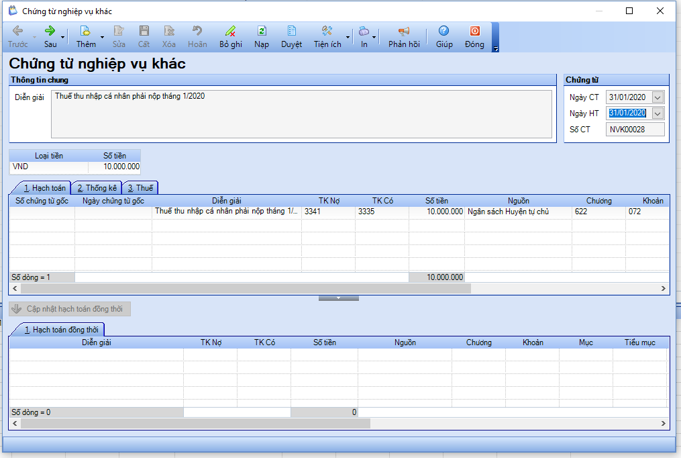This screenshot has width=681, height=458.
Task: Click into Diễn giải description textbox
Action: [x=301, y=114]
